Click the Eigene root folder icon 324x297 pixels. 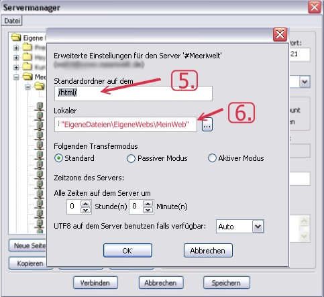16,38
